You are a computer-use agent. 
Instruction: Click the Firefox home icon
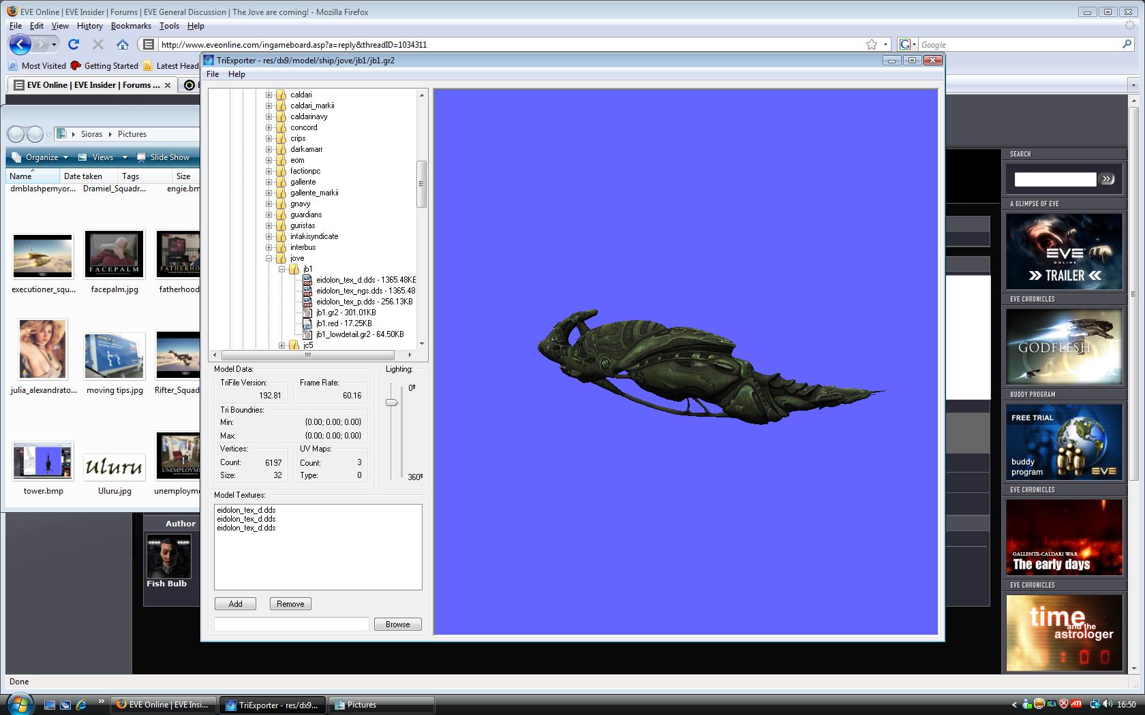coord(123,45)
